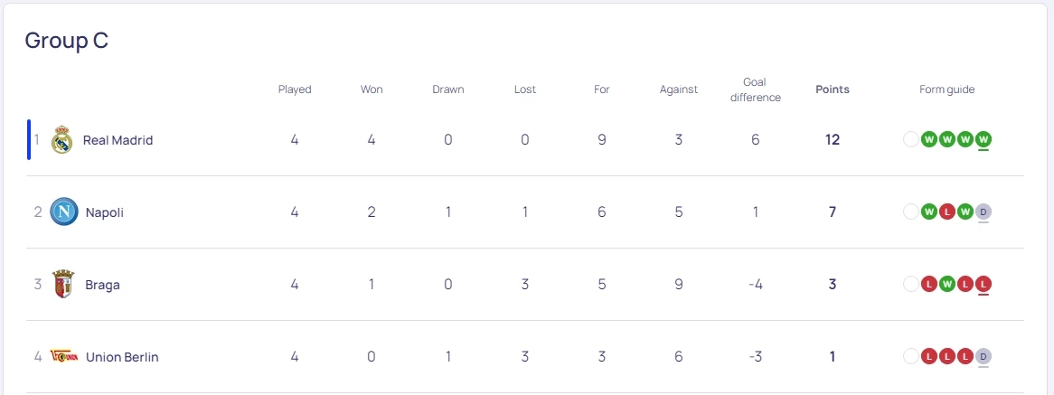Screen dimensions: 1054x395
Task: Click the Goal difference column header
Action: 755,89
